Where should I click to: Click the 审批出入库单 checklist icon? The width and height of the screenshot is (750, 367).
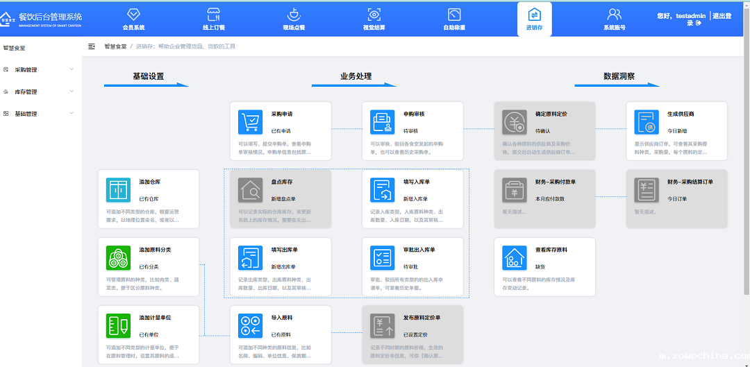click(x=382, y=257)
